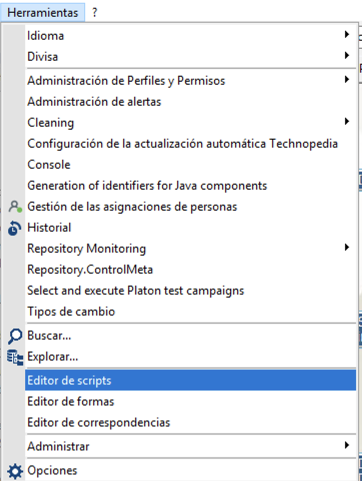Open Administración de alertas
The width and height of the screenshot is (362, 481).
190,102
